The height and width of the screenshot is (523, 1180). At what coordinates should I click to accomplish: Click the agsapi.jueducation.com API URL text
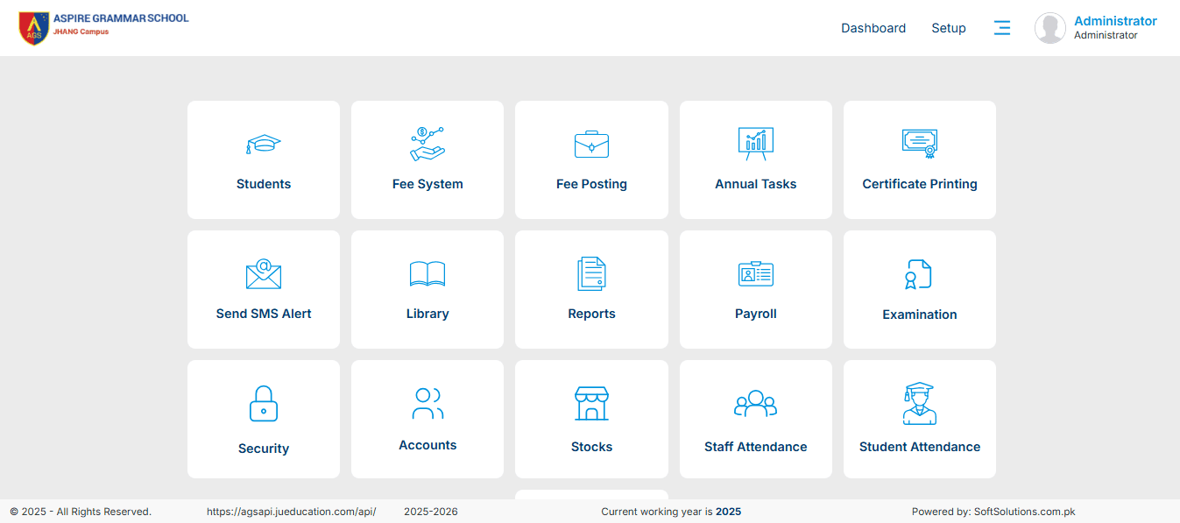pyautogui.click(x=292, y=512)
